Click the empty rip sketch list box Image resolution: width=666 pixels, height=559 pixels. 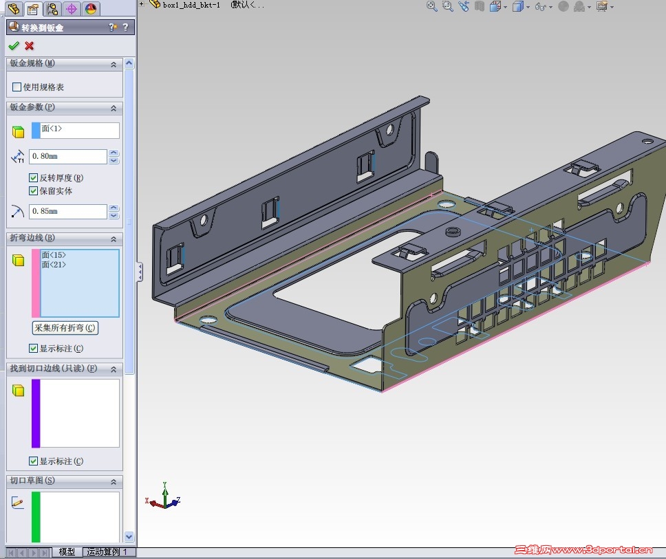76,517
